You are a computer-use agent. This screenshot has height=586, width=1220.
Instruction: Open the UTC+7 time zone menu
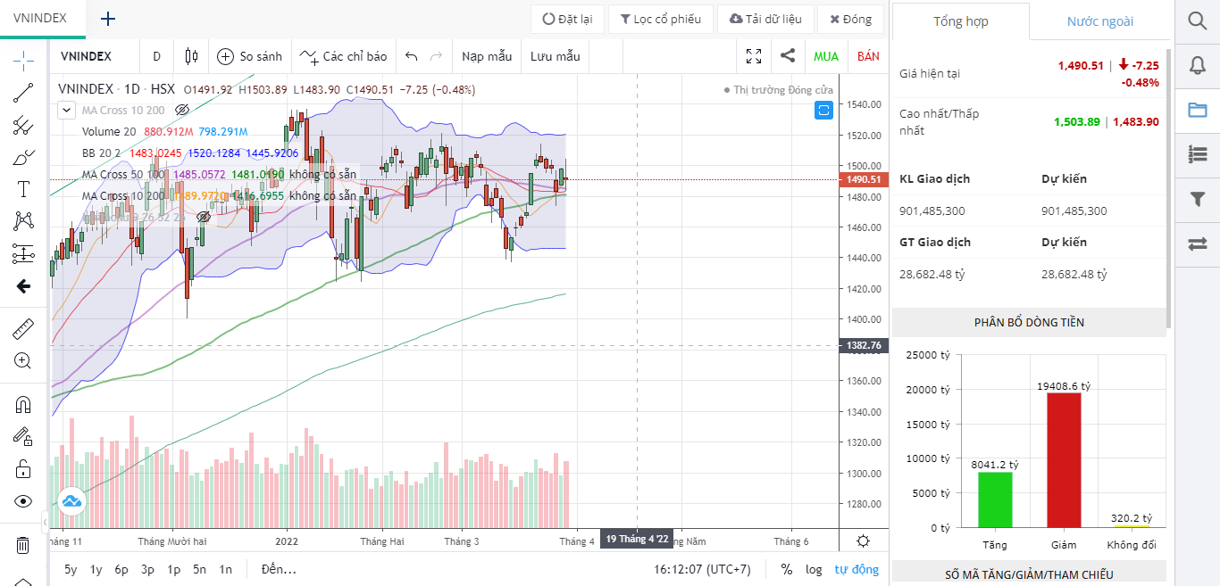tap(702, 569)
